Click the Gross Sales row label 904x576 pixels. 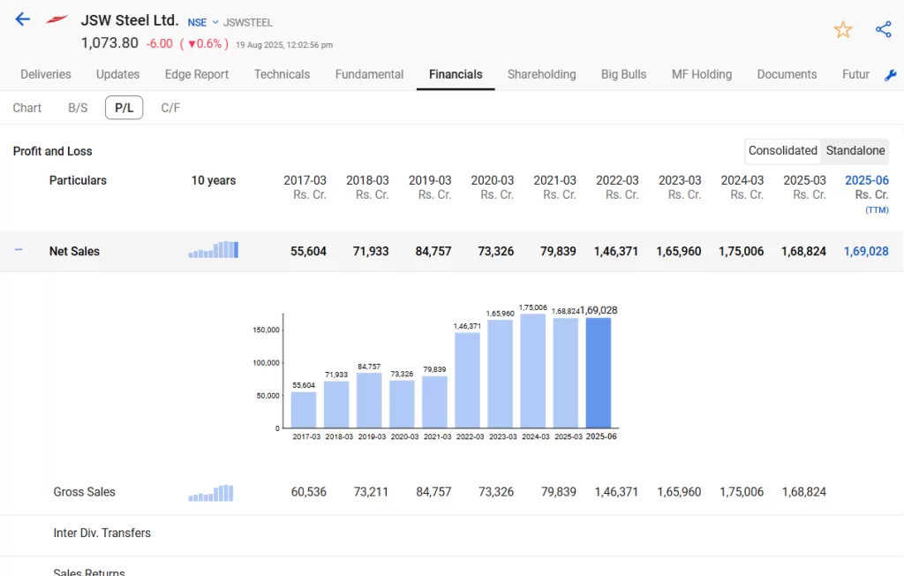coord(84,492)
